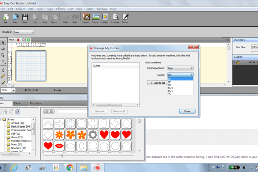The image size is (258, 172).
Task: Select Arrows (18) library folder
Action: coord(17,123)
